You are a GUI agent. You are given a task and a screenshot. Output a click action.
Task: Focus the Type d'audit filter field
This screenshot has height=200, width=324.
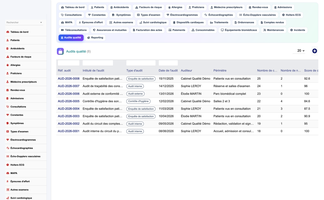[x=141, y=63]
